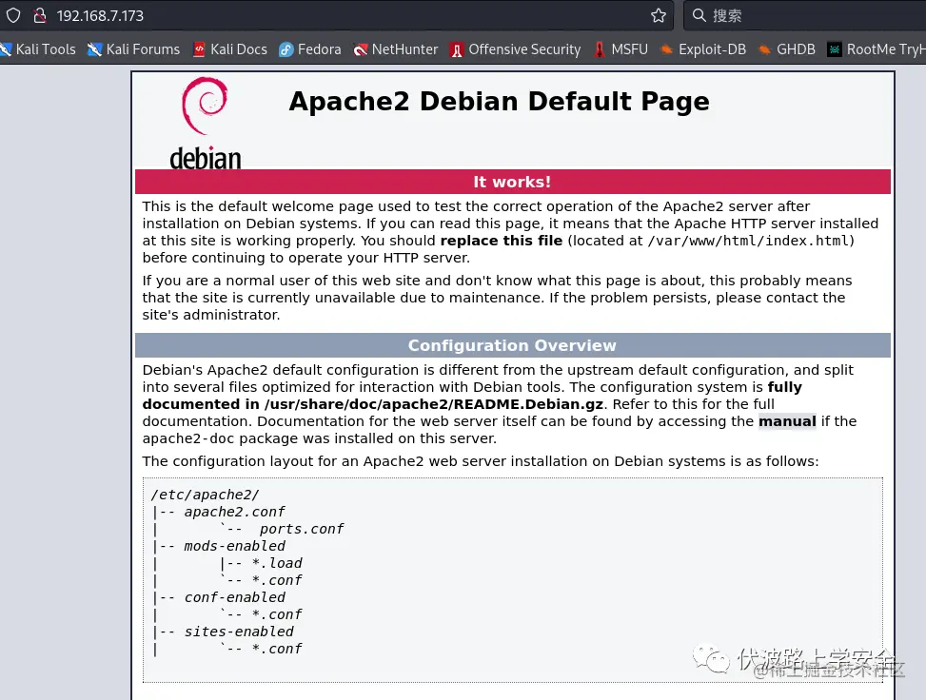Bookmark this page with the star icon
The width and height of the screenshot is (926, 700).
point(659,15)
